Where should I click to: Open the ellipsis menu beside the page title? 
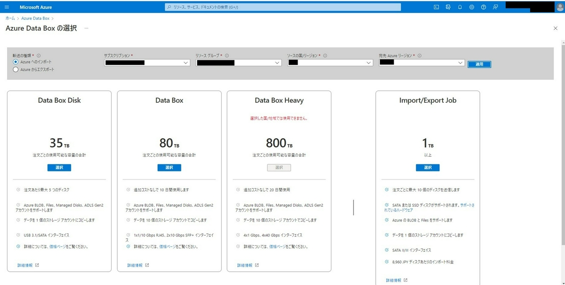coord(87,28)
